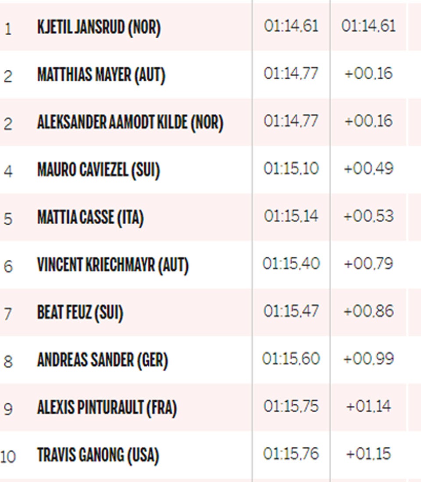Select Matthias Mayer (AUT) row name

pos(101,75)
